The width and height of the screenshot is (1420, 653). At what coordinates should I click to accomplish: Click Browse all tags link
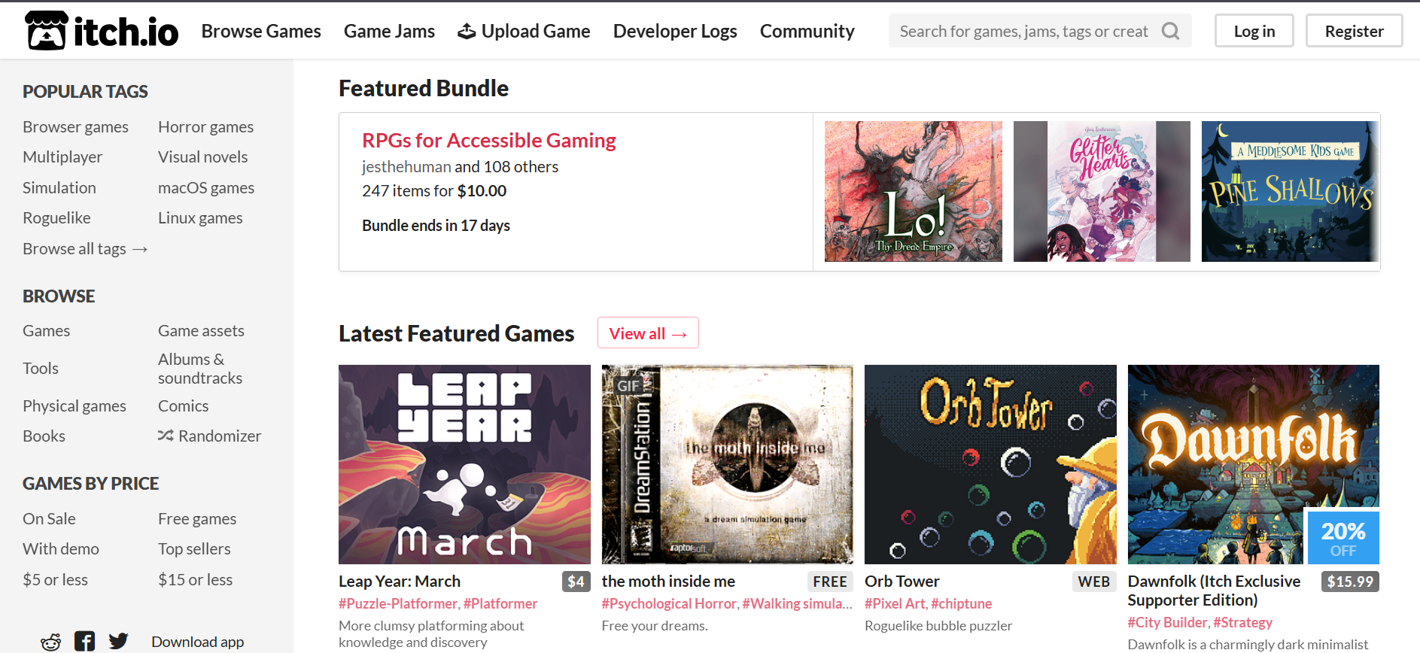pos(85,249)
